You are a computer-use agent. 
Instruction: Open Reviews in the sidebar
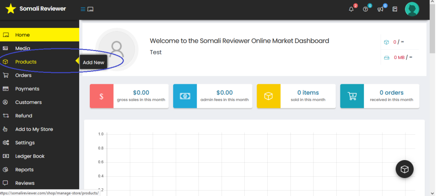point(39,183)
